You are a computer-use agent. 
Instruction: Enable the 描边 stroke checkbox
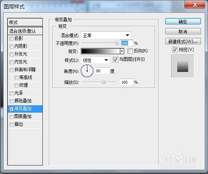(x=12, y=124)
